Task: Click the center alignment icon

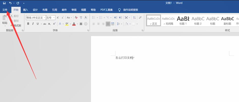Action: (98, 24)
